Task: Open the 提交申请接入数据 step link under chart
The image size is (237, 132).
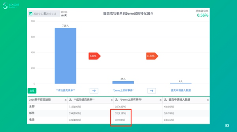Action: pos(181,90)
